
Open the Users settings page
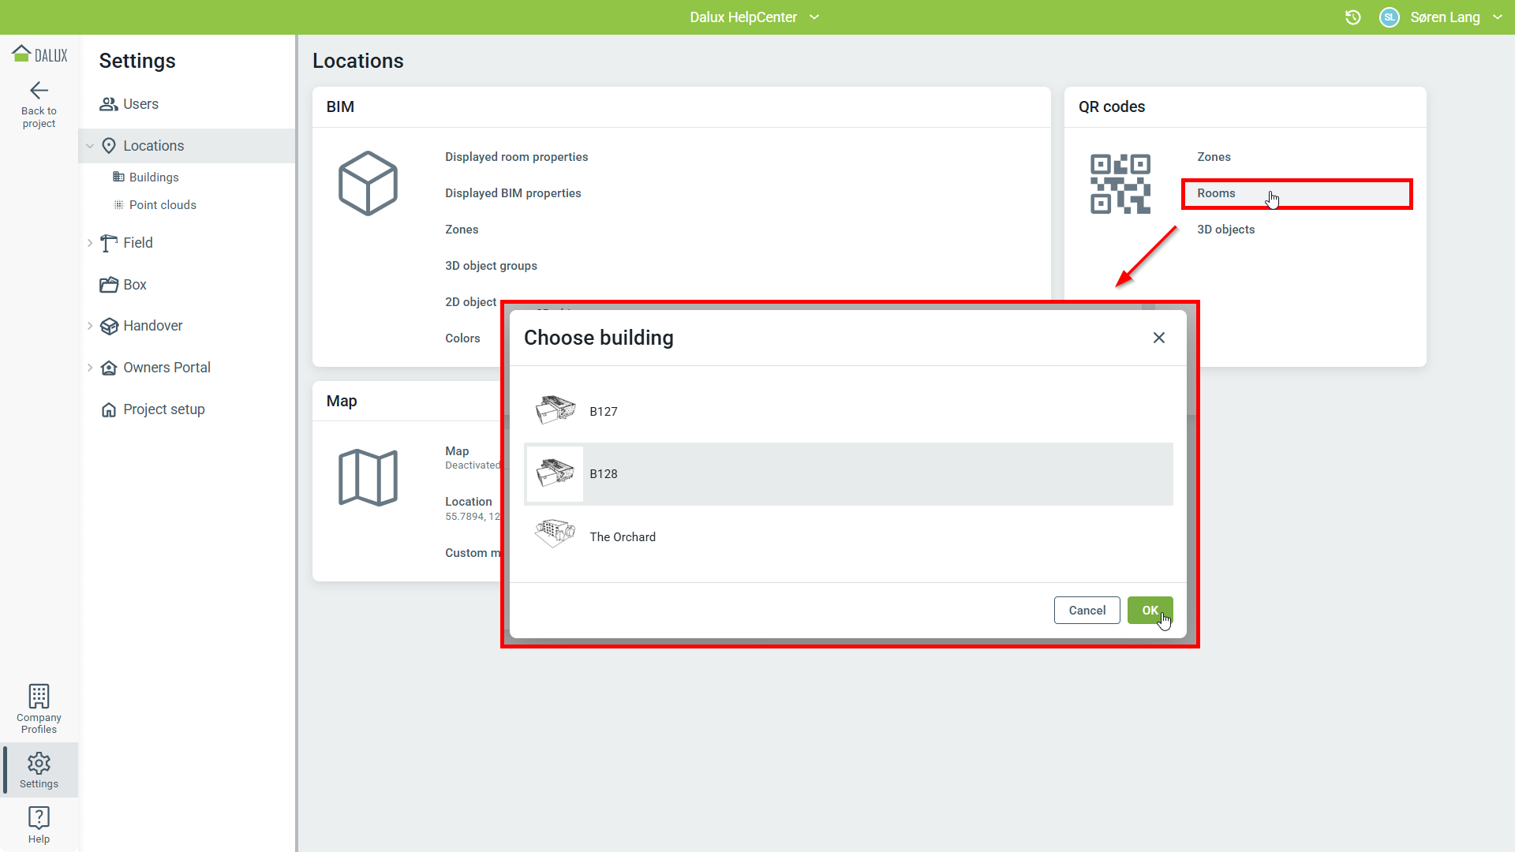[140, 104]
